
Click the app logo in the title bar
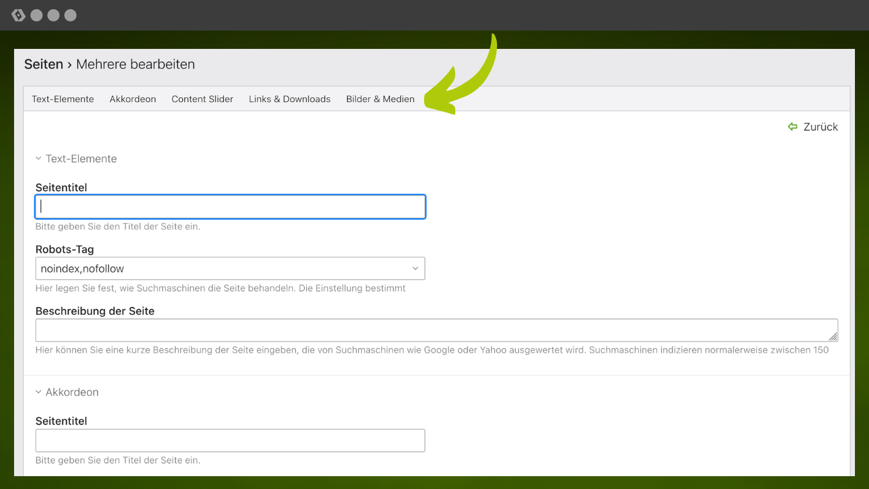coord(18,15)
